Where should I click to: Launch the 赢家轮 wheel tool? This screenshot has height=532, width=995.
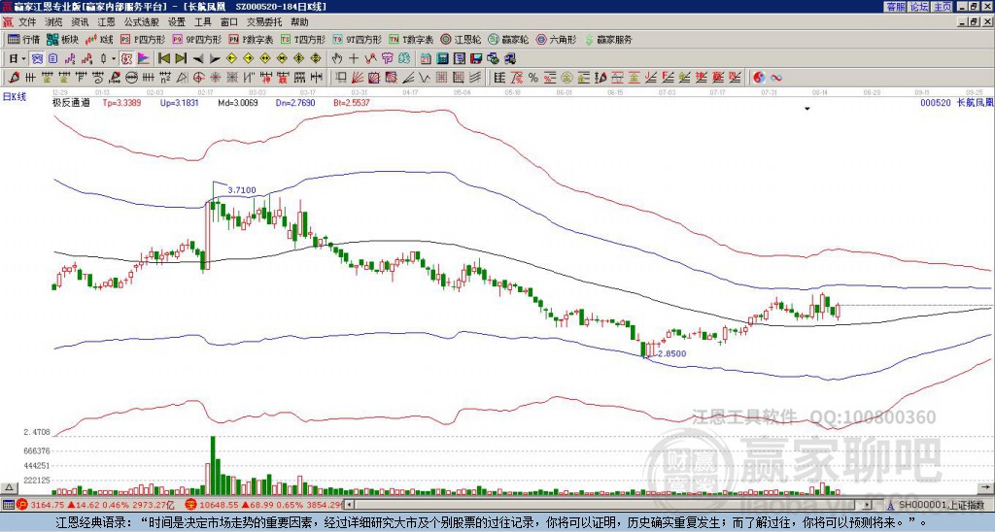(x=508, y=39)
